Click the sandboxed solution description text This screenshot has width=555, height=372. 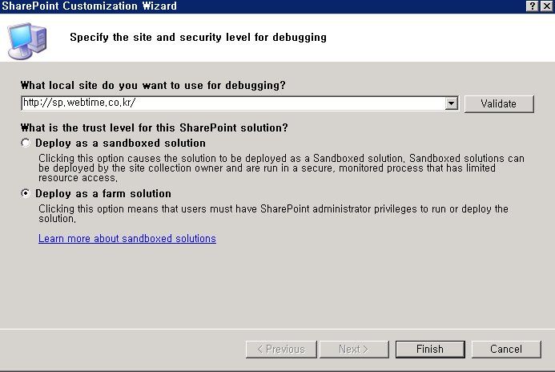[x=281, y=168]
